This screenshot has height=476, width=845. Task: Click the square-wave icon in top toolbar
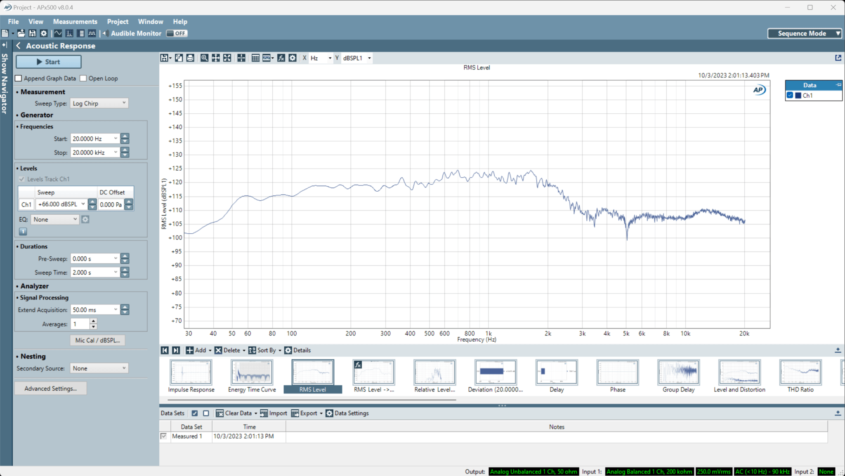coord(92,33)
